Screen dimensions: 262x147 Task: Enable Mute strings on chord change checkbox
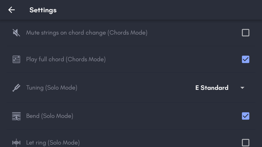(x=246, y=33)
